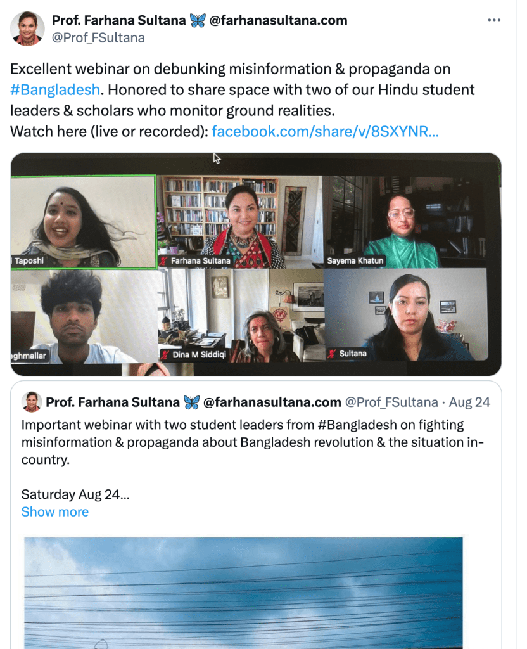Click the Dina M Siddiqi video tile
527x649 pixels.
click(241, 316)
